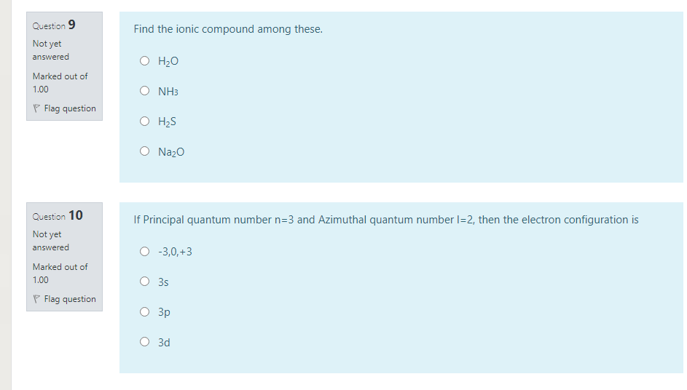Image resolution: width=687 pixels, height=390 pixels.
Task: Click the 3p answer label text
Action: tap(165, 312)
